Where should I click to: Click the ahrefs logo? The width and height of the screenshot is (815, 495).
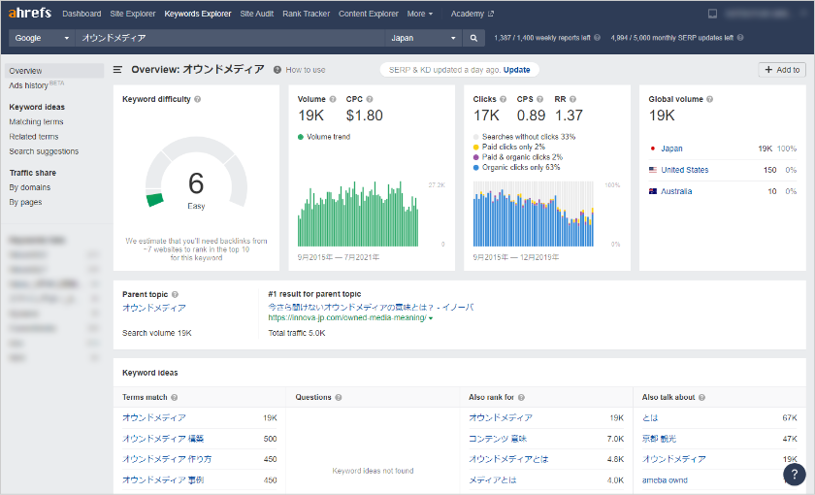point(30,13)
